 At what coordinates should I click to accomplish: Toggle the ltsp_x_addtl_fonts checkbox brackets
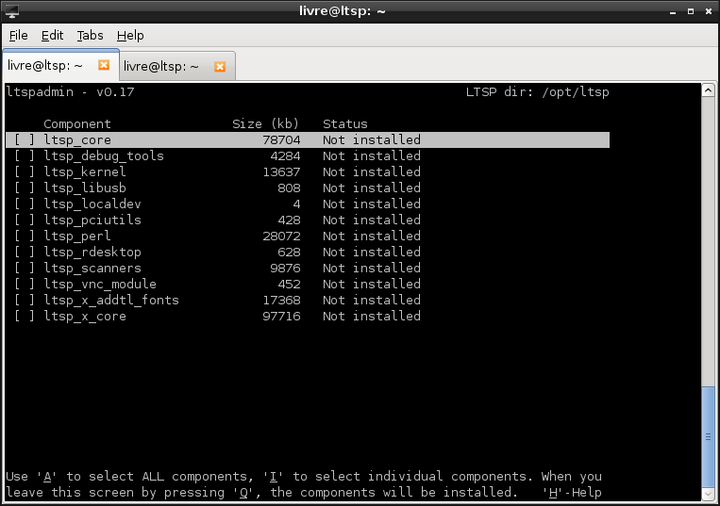click(x=25, y=301)
